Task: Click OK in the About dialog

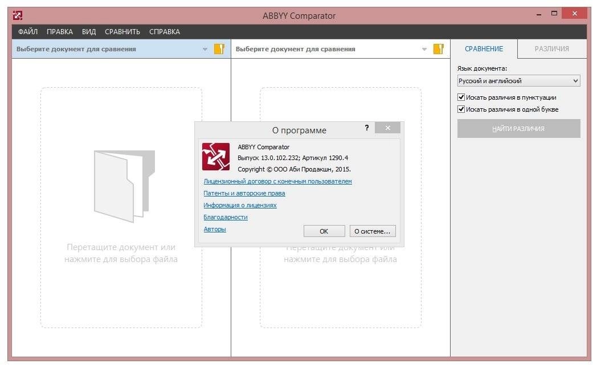Action: tap(324, 231)
